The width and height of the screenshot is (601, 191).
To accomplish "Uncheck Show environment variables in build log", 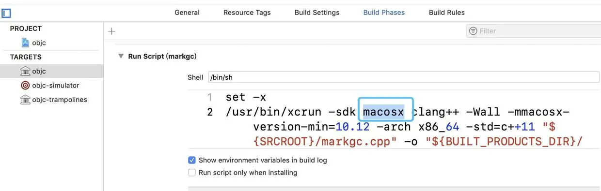I will coord(192,160).
